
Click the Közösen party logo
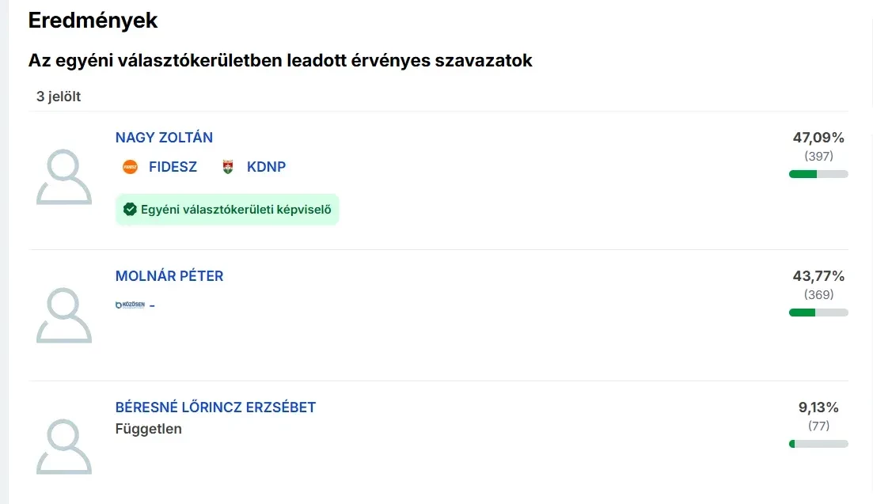(x=131, y=305)
